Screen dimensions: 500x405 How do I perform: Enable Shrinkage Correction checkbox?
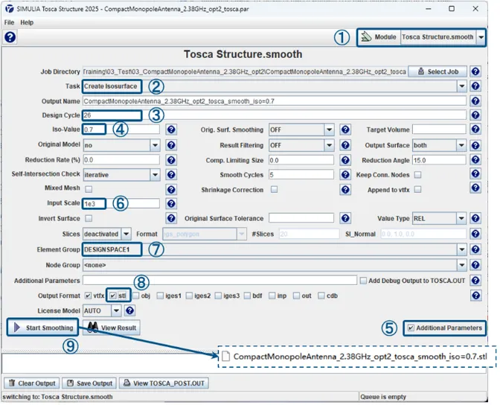point(274,189)
